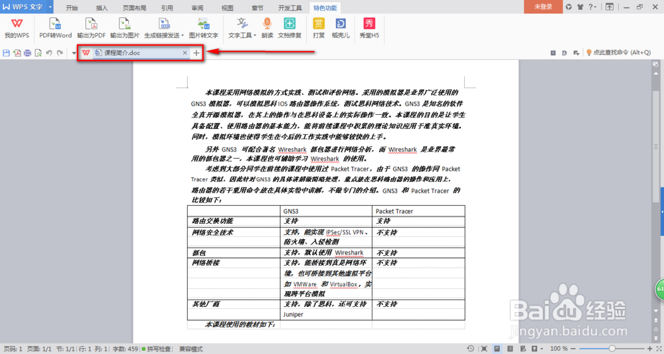This screenshot has height=354, width=664.
Task: Click the redo arrow icon
Action: tap(60, 53)
